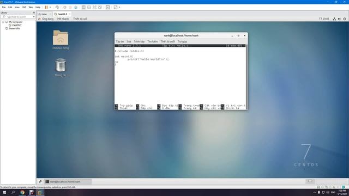Open the console view icon in toolbar

(108, 7)
